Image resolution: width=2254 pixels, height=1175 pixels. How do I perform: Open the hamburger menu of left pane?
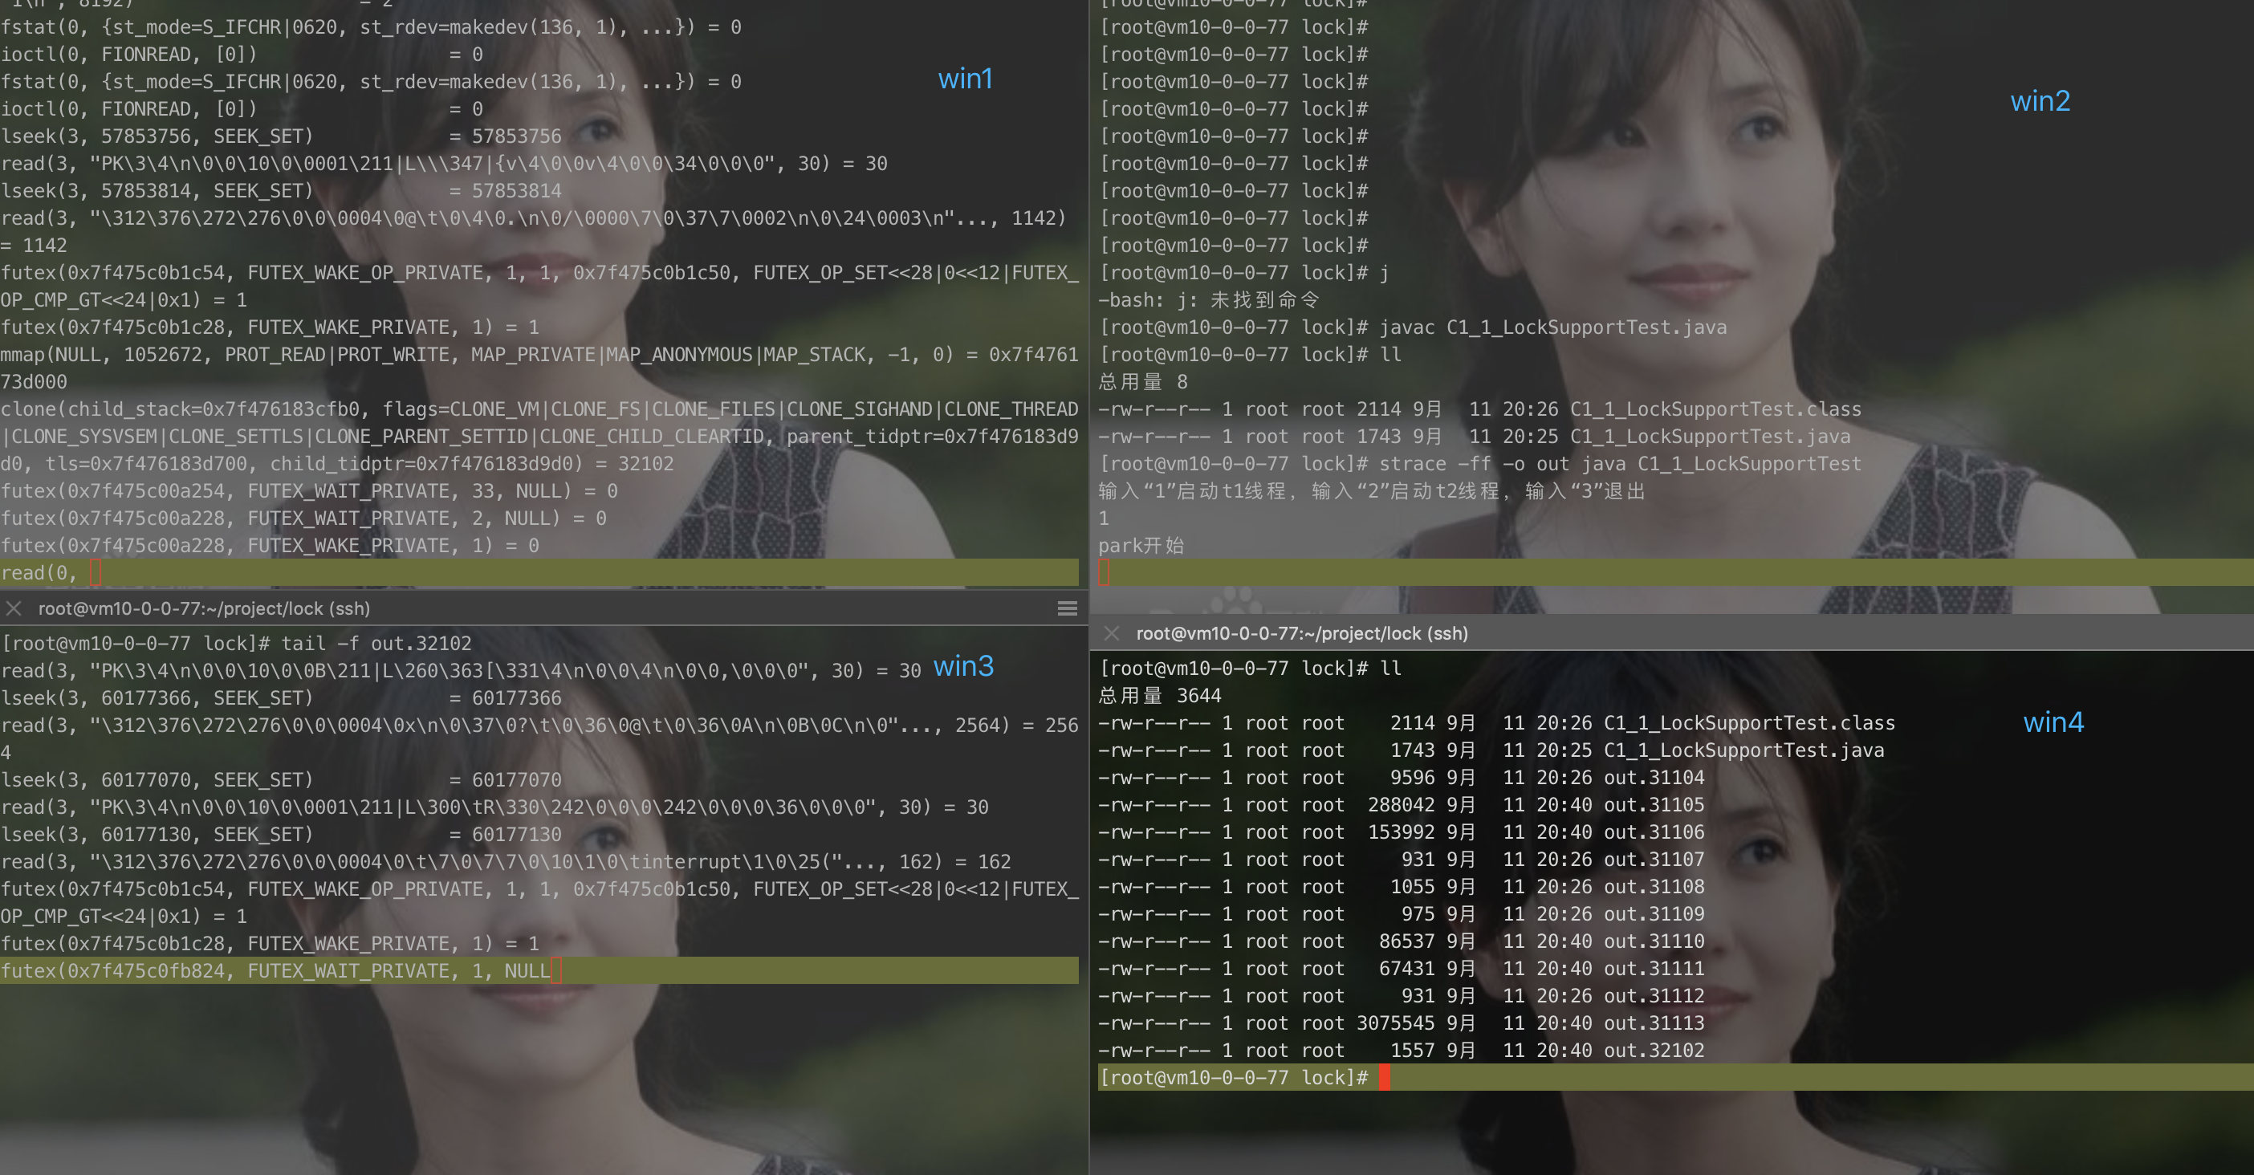(x=1067, y=608)
